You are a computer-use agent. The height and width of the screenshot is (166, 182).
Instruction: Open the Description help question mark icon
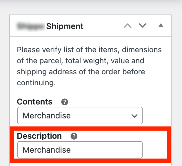(74, 136)
